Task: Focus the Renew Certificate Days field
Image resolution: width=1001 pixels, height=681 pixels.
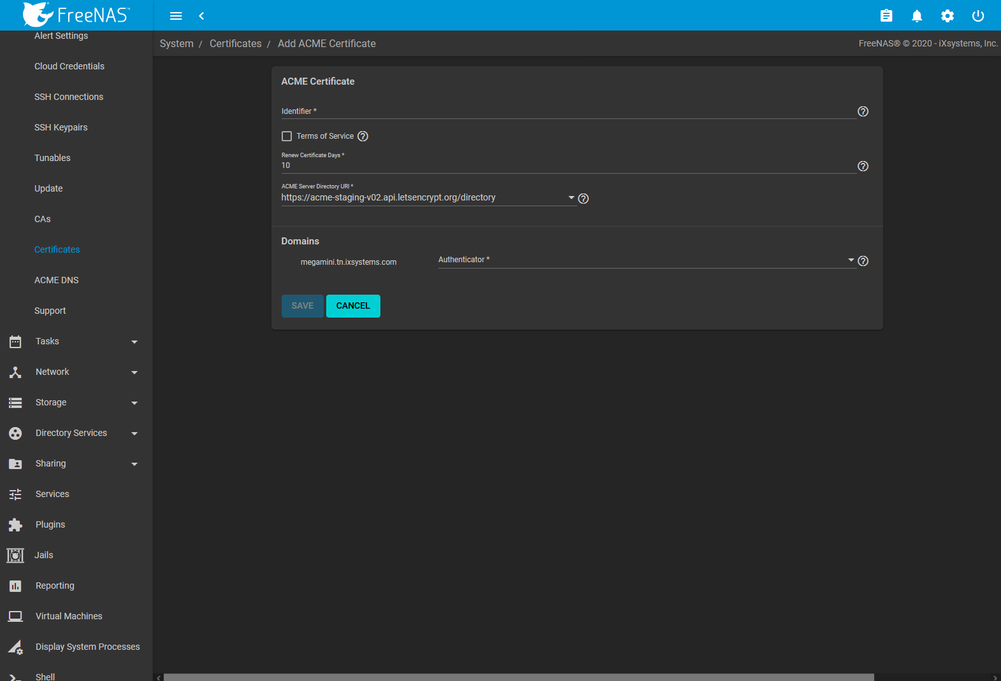Action: point(568,165)
